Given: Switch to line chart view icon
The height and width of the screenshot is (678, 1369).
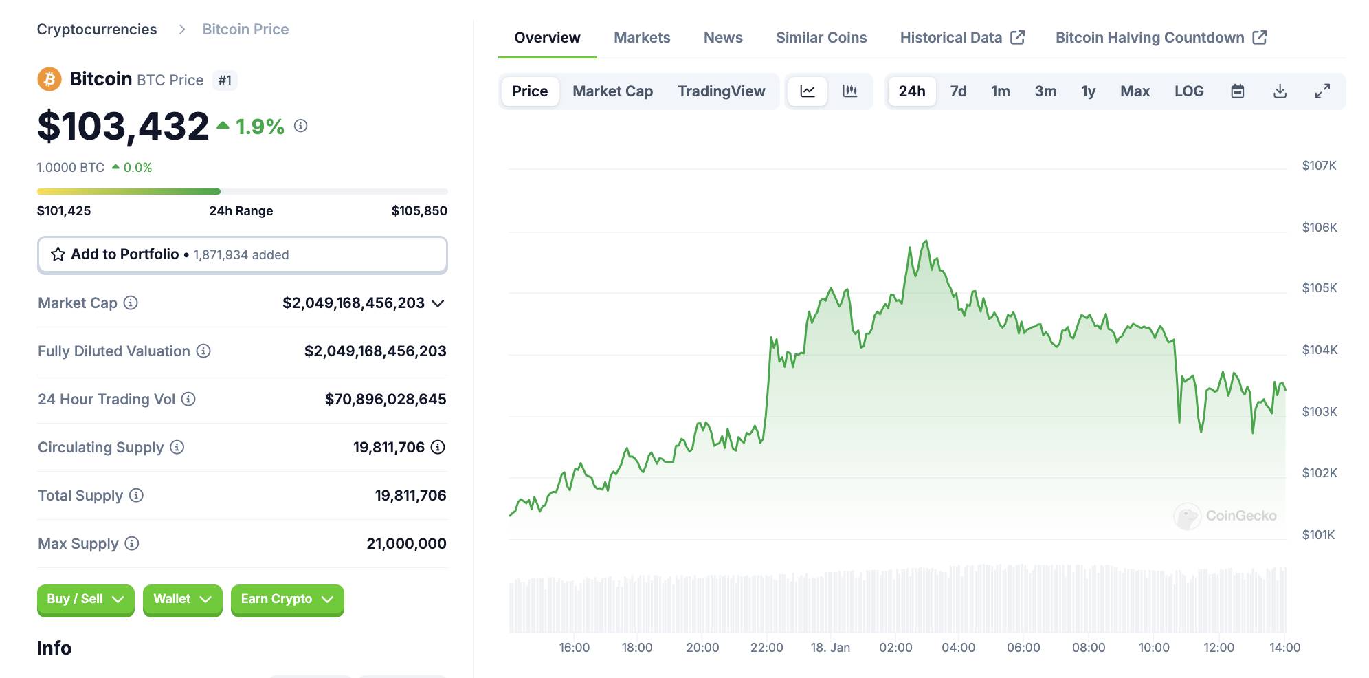Looking at the screenshot, I should 808,91.
